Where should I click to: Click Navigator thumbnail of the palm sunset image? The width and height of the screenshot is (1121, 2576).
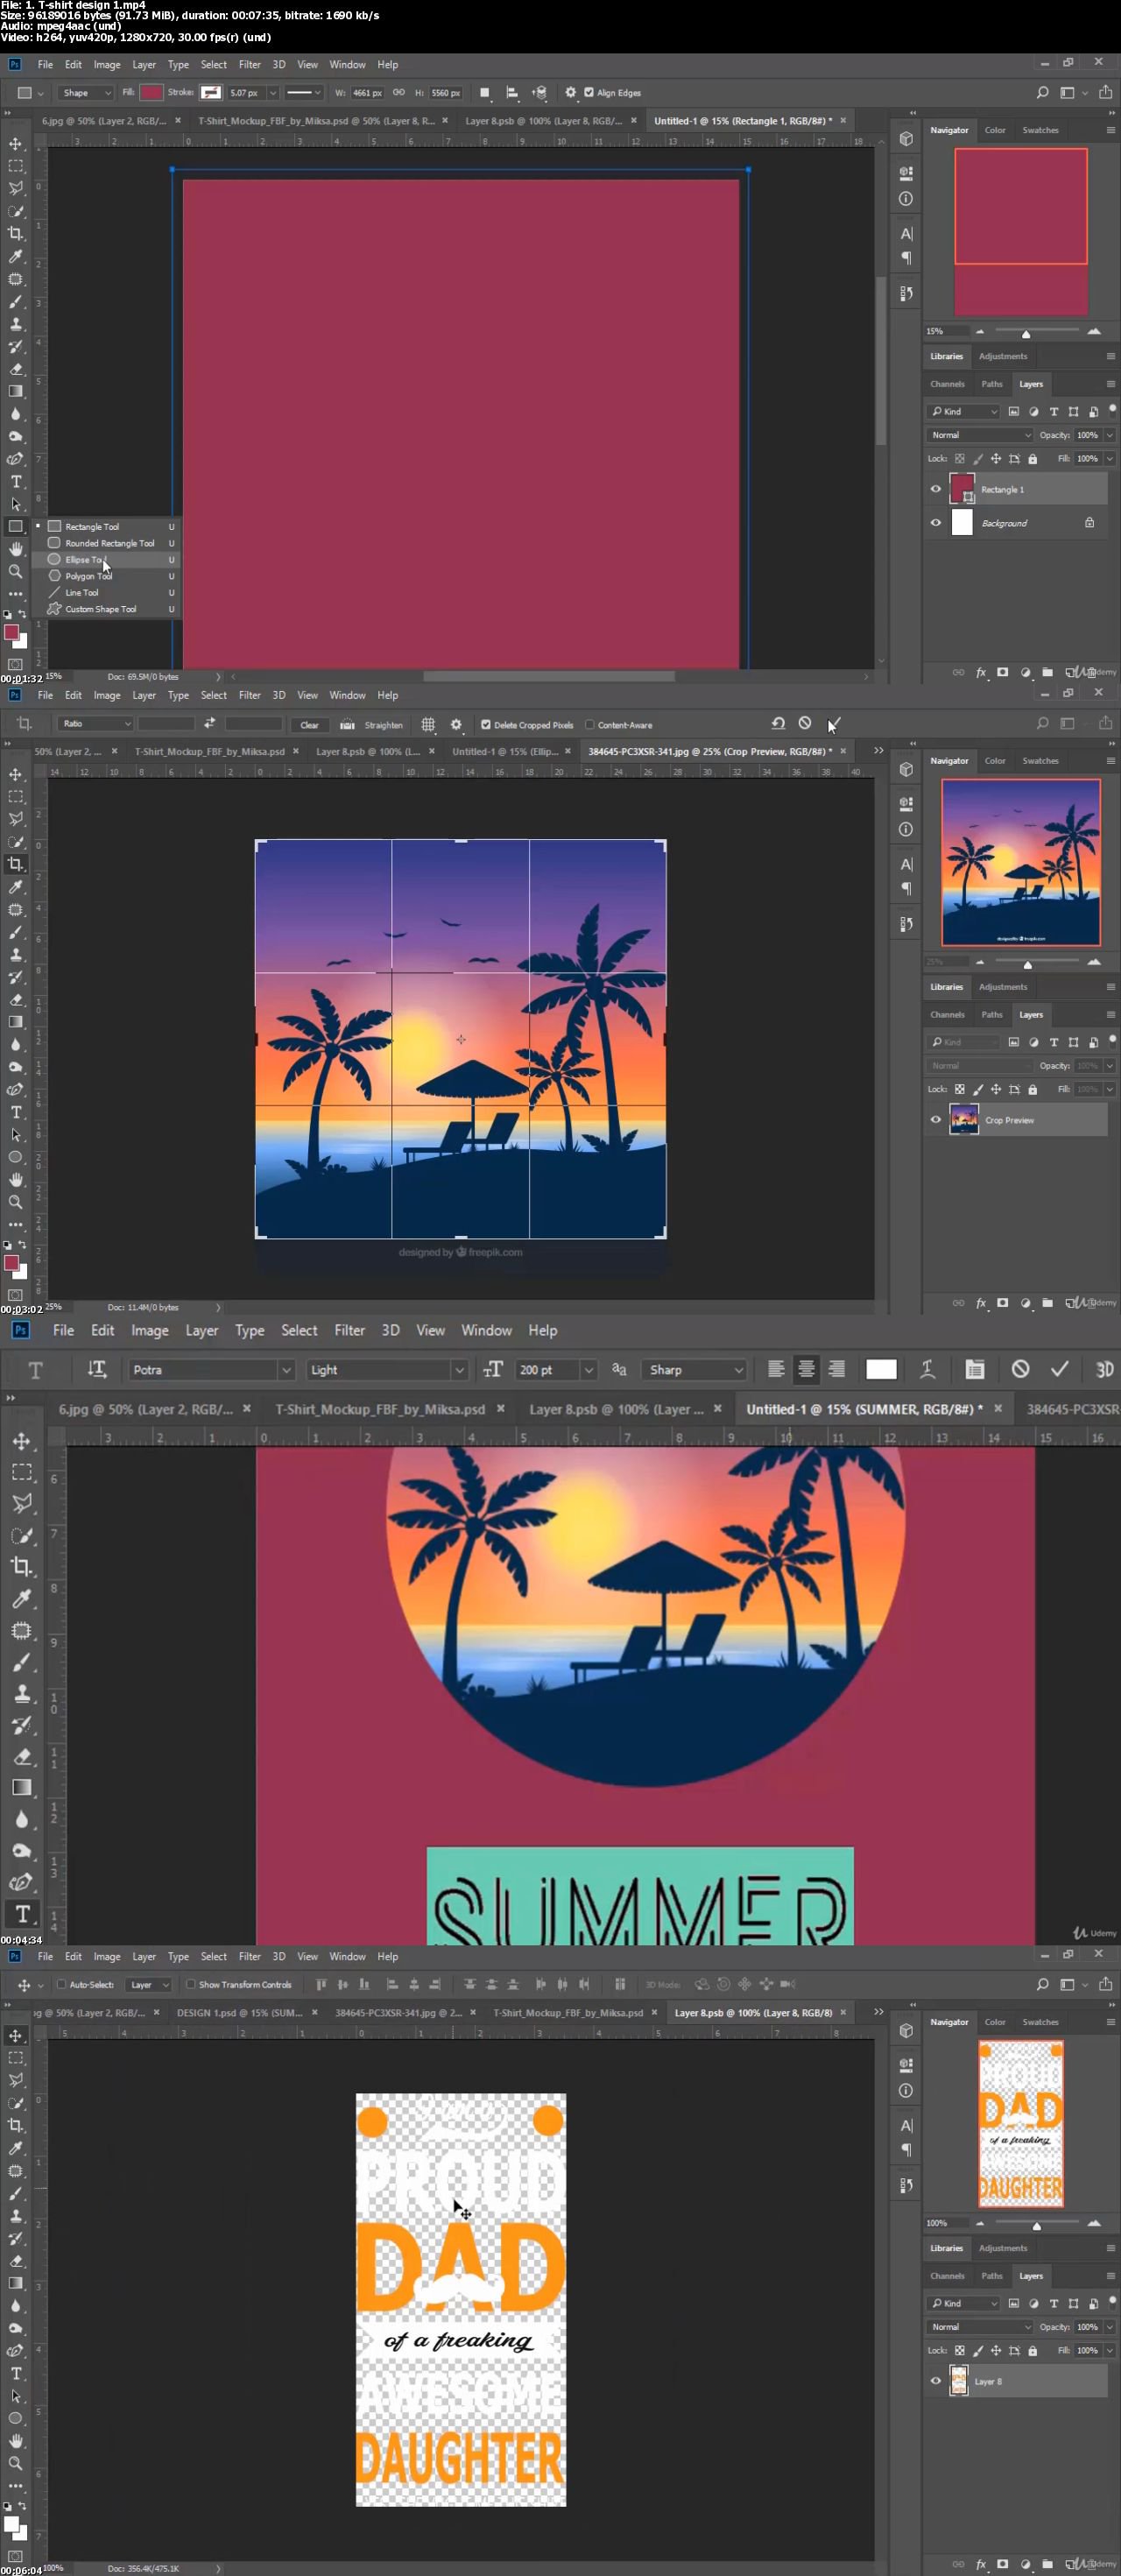tap(1021, 862)
